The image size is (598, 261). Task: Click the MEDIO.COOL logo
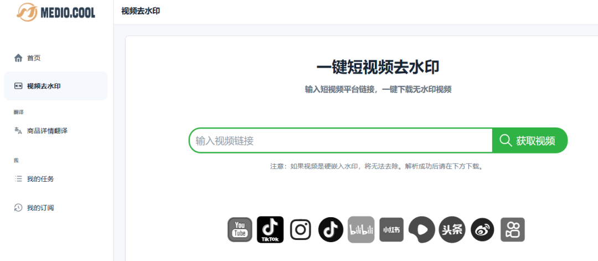coord(56,12)
